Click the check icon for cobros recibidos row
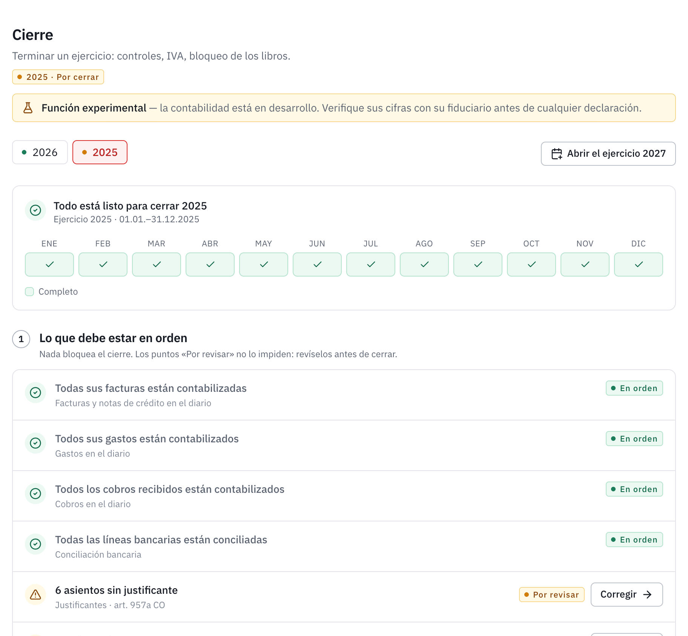This screenshot has height=636, width=688. 35,494
